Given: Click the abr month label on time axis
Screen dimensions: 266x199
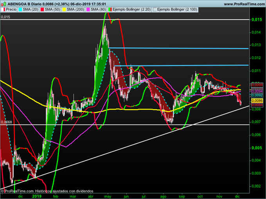Looking at the screenshot, I should (91, 196).
